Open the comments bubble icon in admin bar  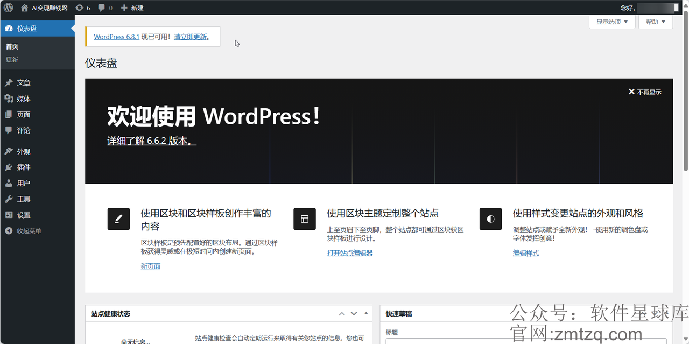coord(102,8)
